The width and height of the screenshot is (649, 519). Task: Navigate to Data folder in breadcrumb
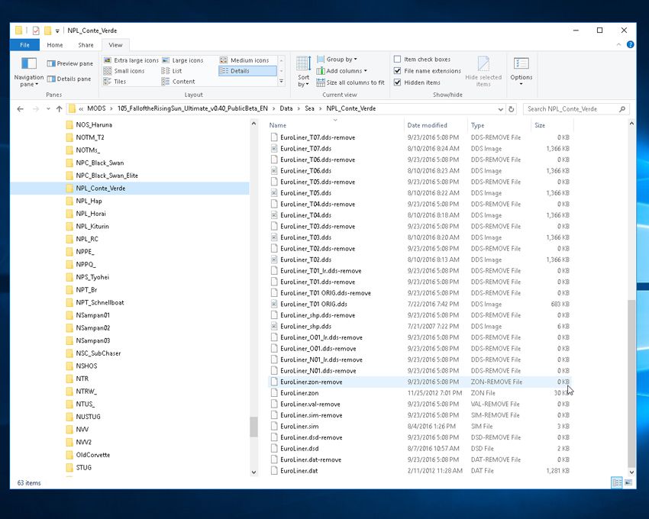pyautogui.click(x=286, y=108)
